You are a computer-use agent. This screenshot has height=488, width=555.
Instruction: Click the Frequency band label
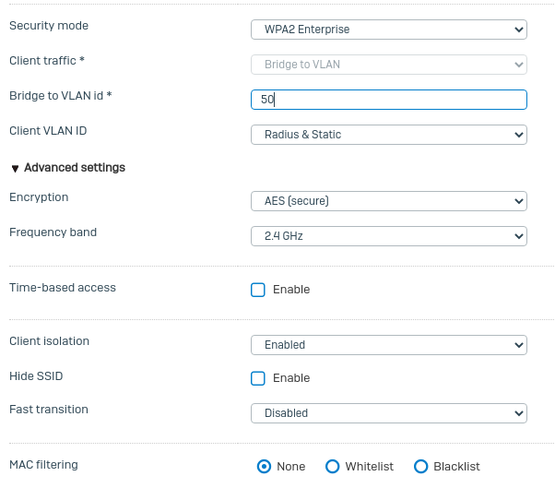pyautogui.click(x=53, y=232)
